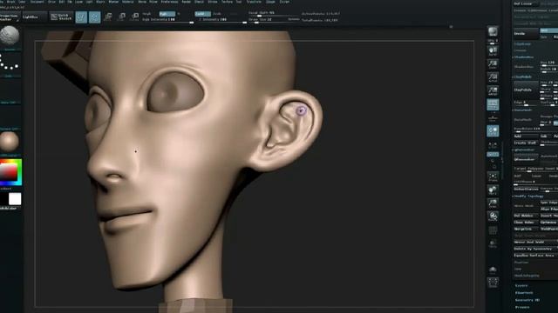The image size is (558, 313).
Task: Click the Create Shell button
Action: 526,143
